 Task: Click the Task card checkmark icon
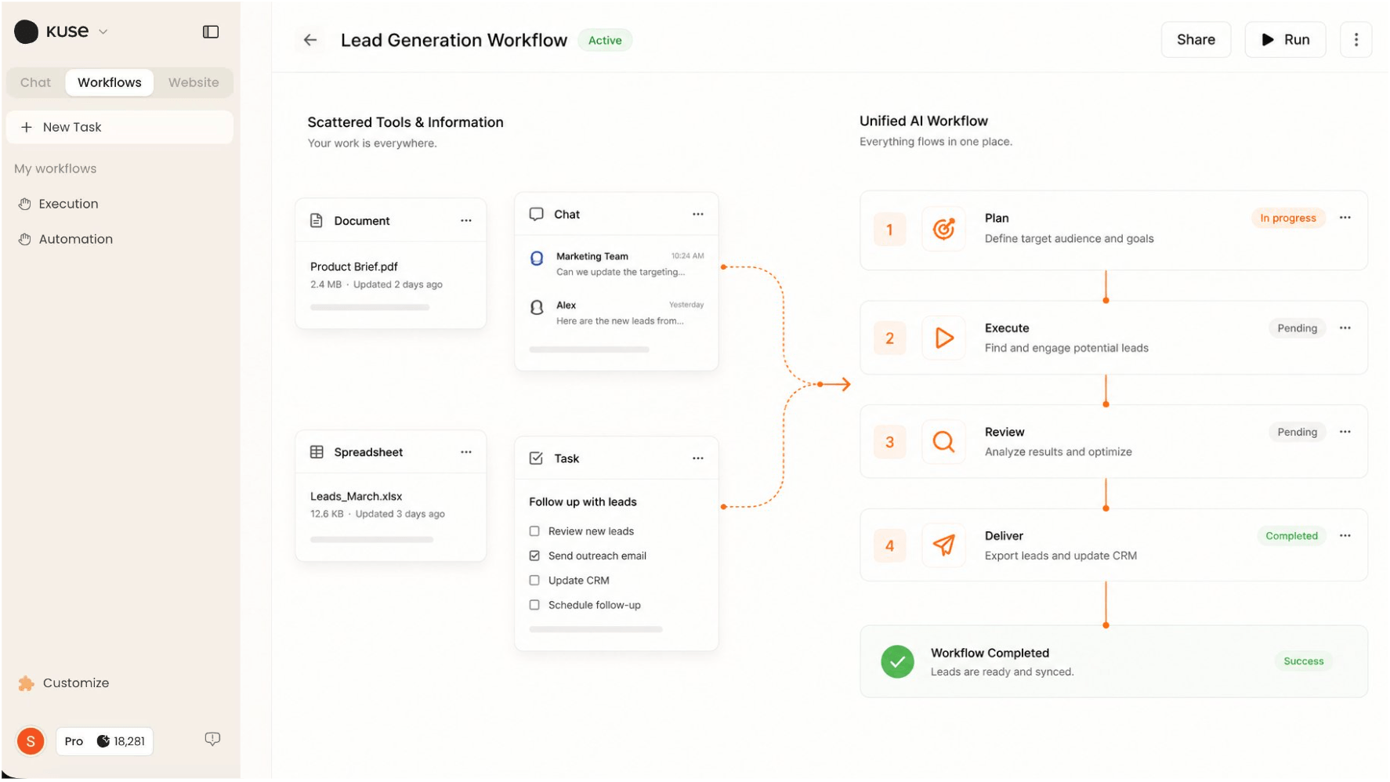(536, 459)
